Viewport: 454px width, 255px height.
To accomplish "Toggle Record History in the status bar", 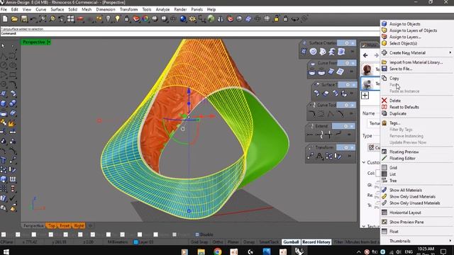I will (316, 242).
